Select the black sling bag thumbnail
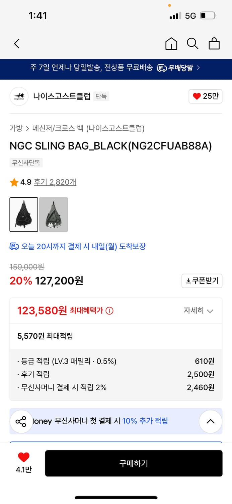 pos(24,214)
